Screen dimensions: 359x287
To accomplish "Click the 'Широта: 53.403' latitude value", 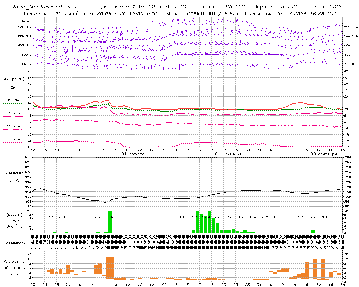I will [x=275, y=7].
